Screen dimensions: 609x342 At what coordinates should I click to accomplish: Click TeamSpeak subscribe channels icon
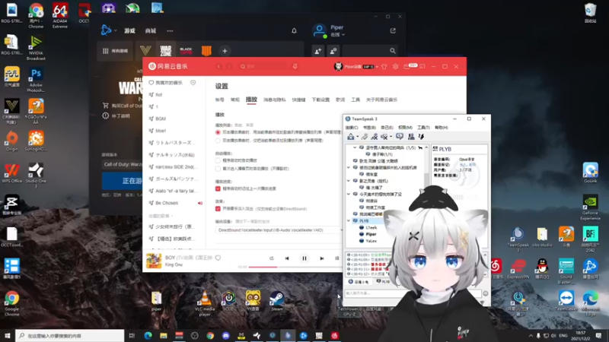[399, 137]
